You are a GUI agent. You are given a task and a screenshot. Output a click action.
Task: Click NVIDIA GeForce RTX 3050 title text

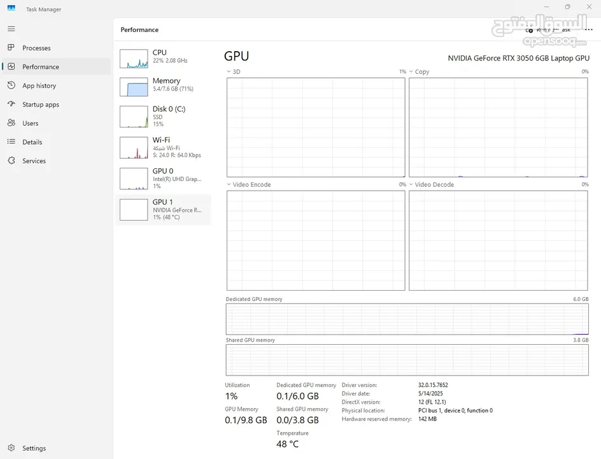coord(519,59)
